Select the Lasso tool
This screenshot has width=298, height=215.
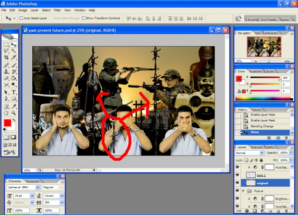6,51
